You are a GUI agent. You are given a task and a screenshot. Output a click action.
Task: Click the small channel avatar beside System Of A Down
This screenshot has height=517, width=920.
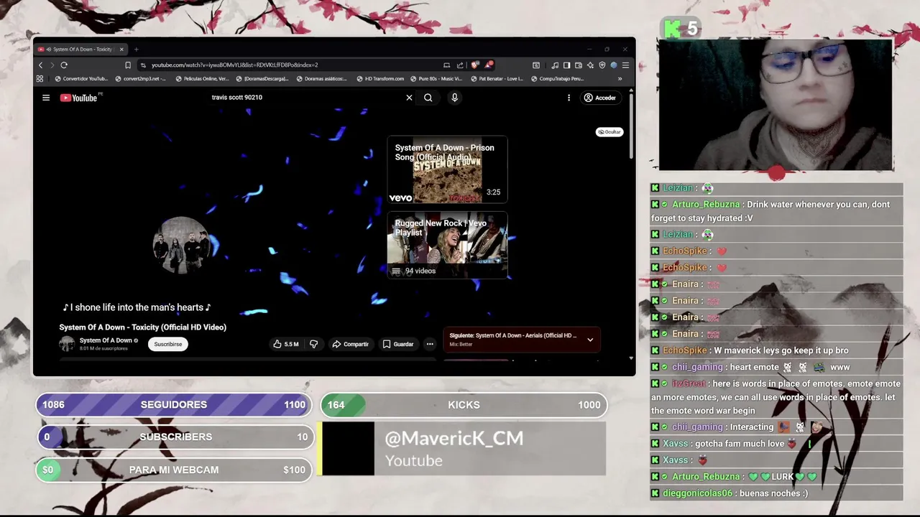coord(67,344)
